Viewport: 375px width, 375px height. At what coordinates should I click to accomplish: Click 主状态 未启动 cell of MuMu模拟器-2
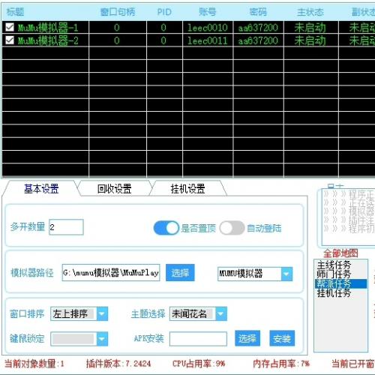click(x=310, y=40)
